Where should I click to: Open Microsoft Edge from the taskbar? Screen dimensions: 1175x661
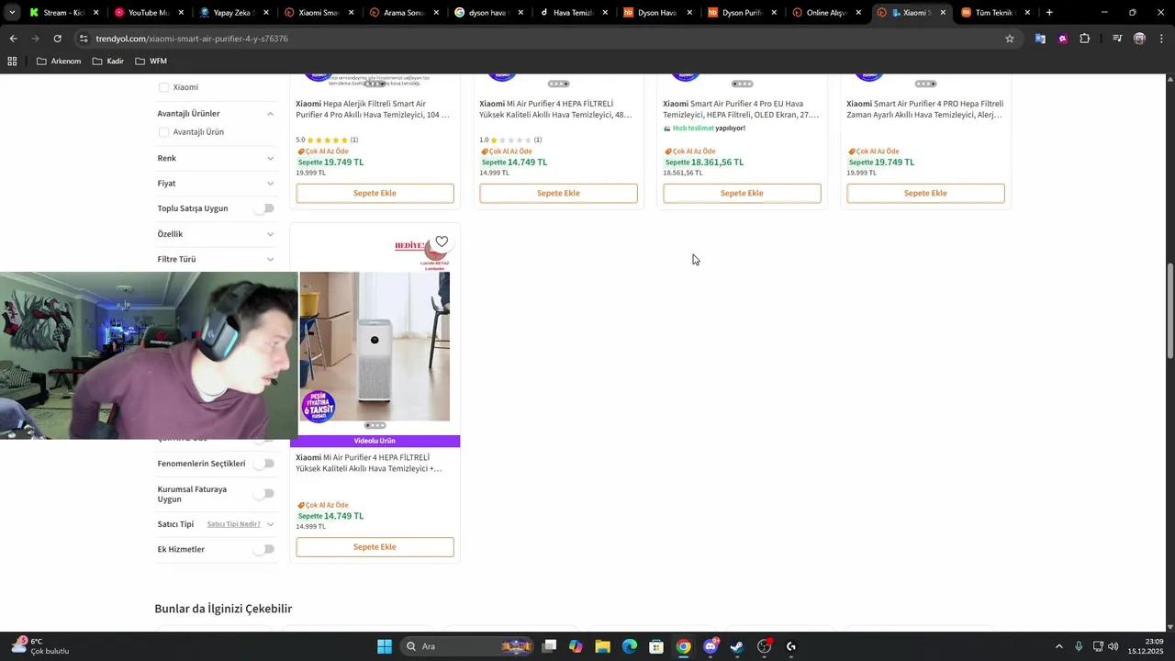pos(630,646)
